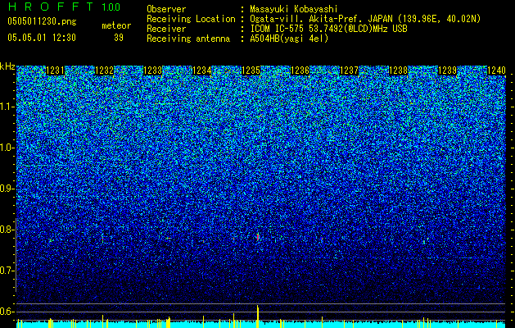Click the 0.9 frequency axis label
The image size is (515, 328).
pyautogui.click(x=7, y=189)
